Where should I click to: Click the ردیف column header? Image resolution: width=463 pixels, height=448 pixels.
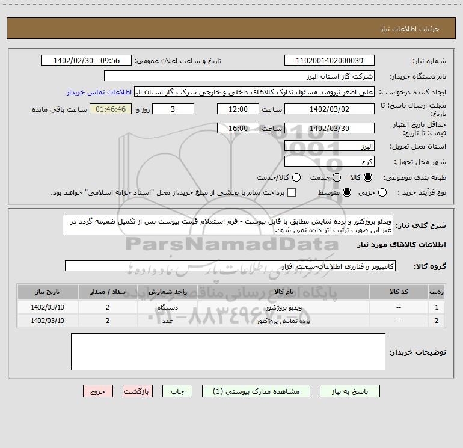(x=437, y=292)
